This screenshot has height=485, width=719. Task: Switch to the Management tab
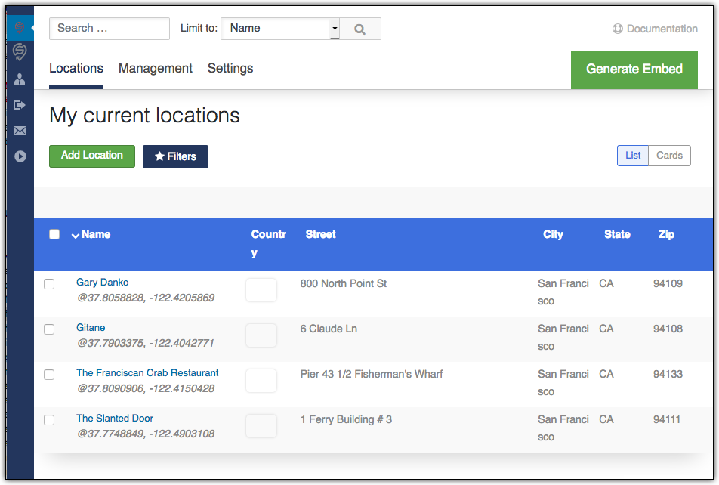[x=155, y=68]
